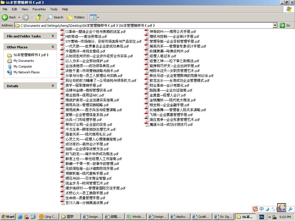Screen dimensions: 295x221
Task: Toggle the Folders pane button
Action: tap(76, 17)
